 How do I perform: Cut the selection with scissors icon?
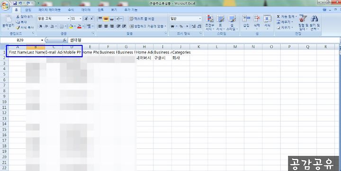point(24,17)
